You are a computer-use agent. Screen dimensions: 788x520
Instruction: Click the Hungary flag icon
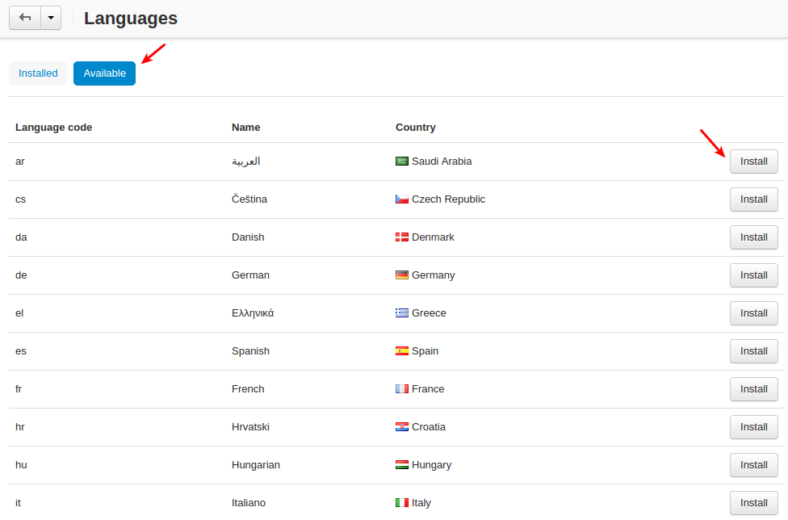(x=402, y=465)
